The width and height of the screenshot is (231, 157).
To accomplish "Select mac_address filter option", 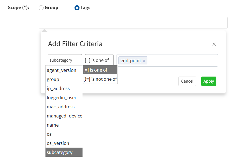I will coord(61,107).
